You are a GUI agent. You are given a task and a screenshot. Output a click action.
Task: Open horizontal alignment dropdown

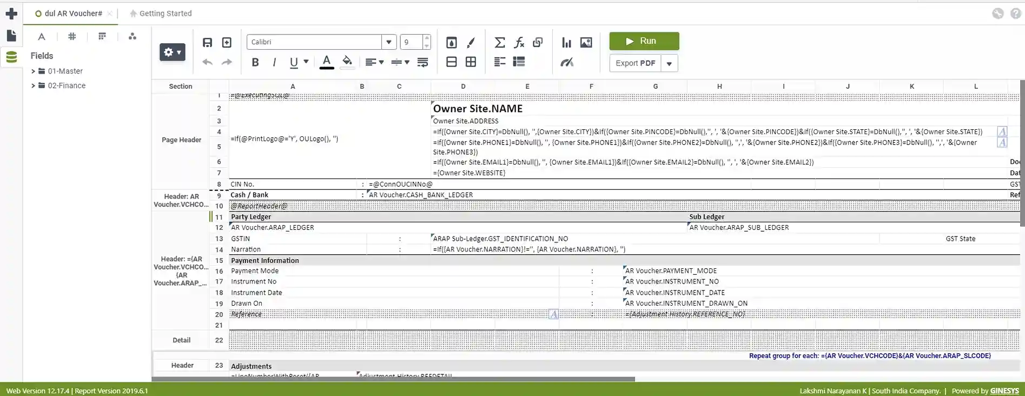pyautogui.click(x=374, y=62)
